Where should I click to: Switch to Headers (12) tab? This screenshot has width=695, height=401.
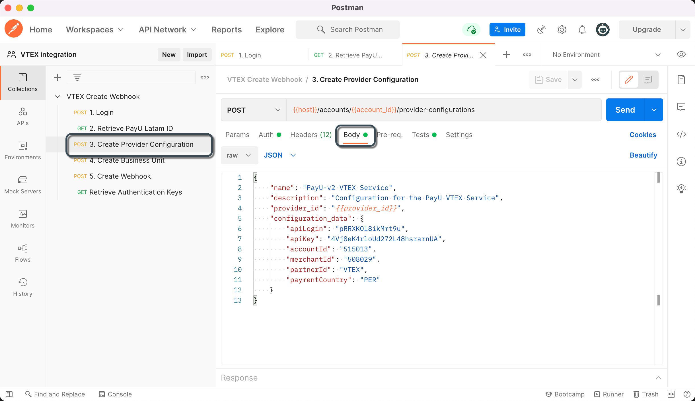pyautogui.click(x=311, y=135)
